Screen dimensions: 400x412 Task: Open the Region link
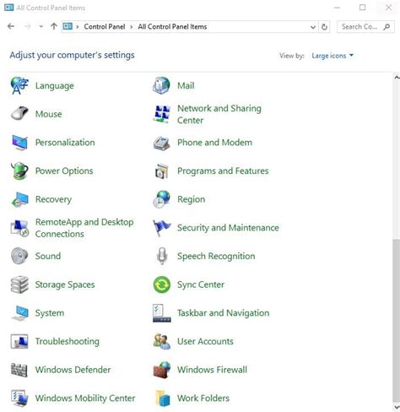coord(191,199)
